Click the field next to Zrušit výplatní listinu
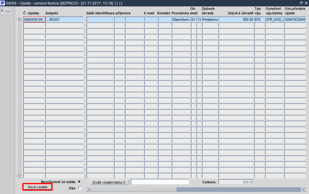 (x=160, y=182)
